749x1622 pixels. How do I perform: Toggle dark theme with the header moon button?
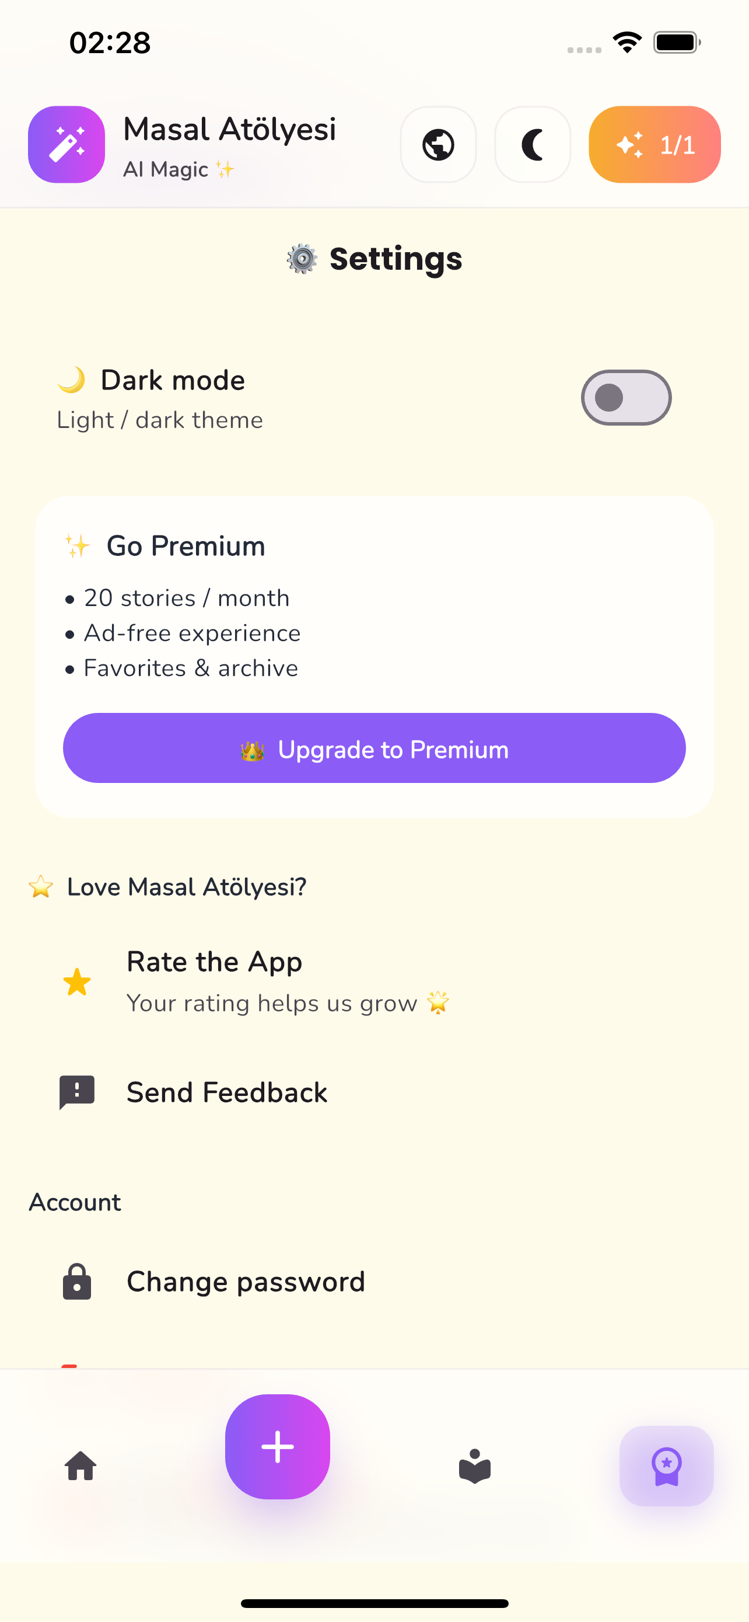click(x=533, y=145)
